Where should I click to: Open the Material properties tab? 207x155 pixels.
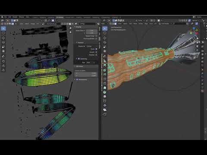tap(203, 91)
